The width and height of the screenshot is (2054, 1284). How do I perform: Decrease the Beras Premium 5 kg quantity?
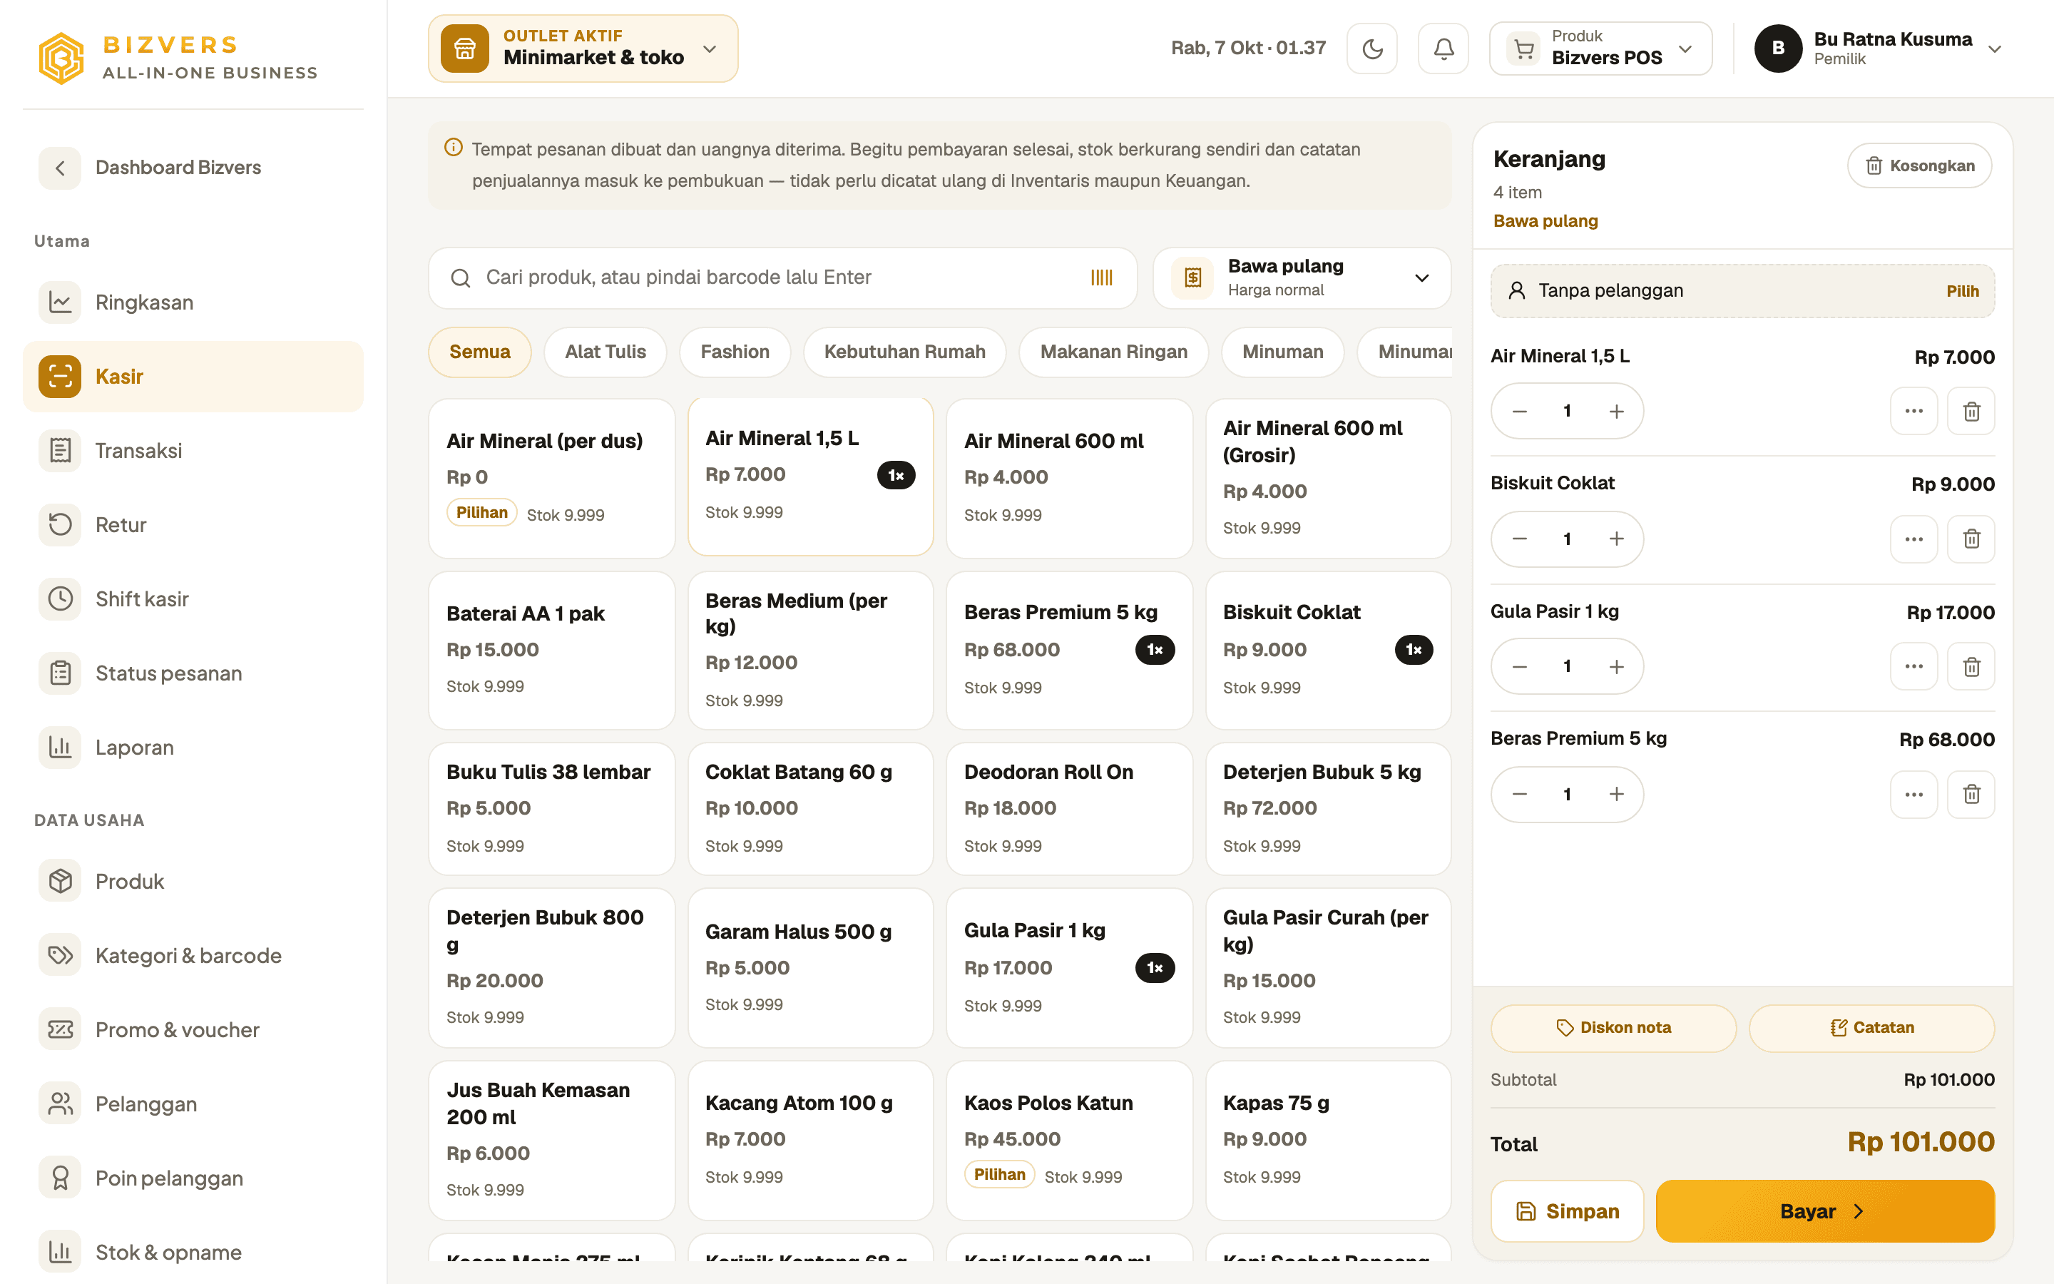(x=1519, y=794)
